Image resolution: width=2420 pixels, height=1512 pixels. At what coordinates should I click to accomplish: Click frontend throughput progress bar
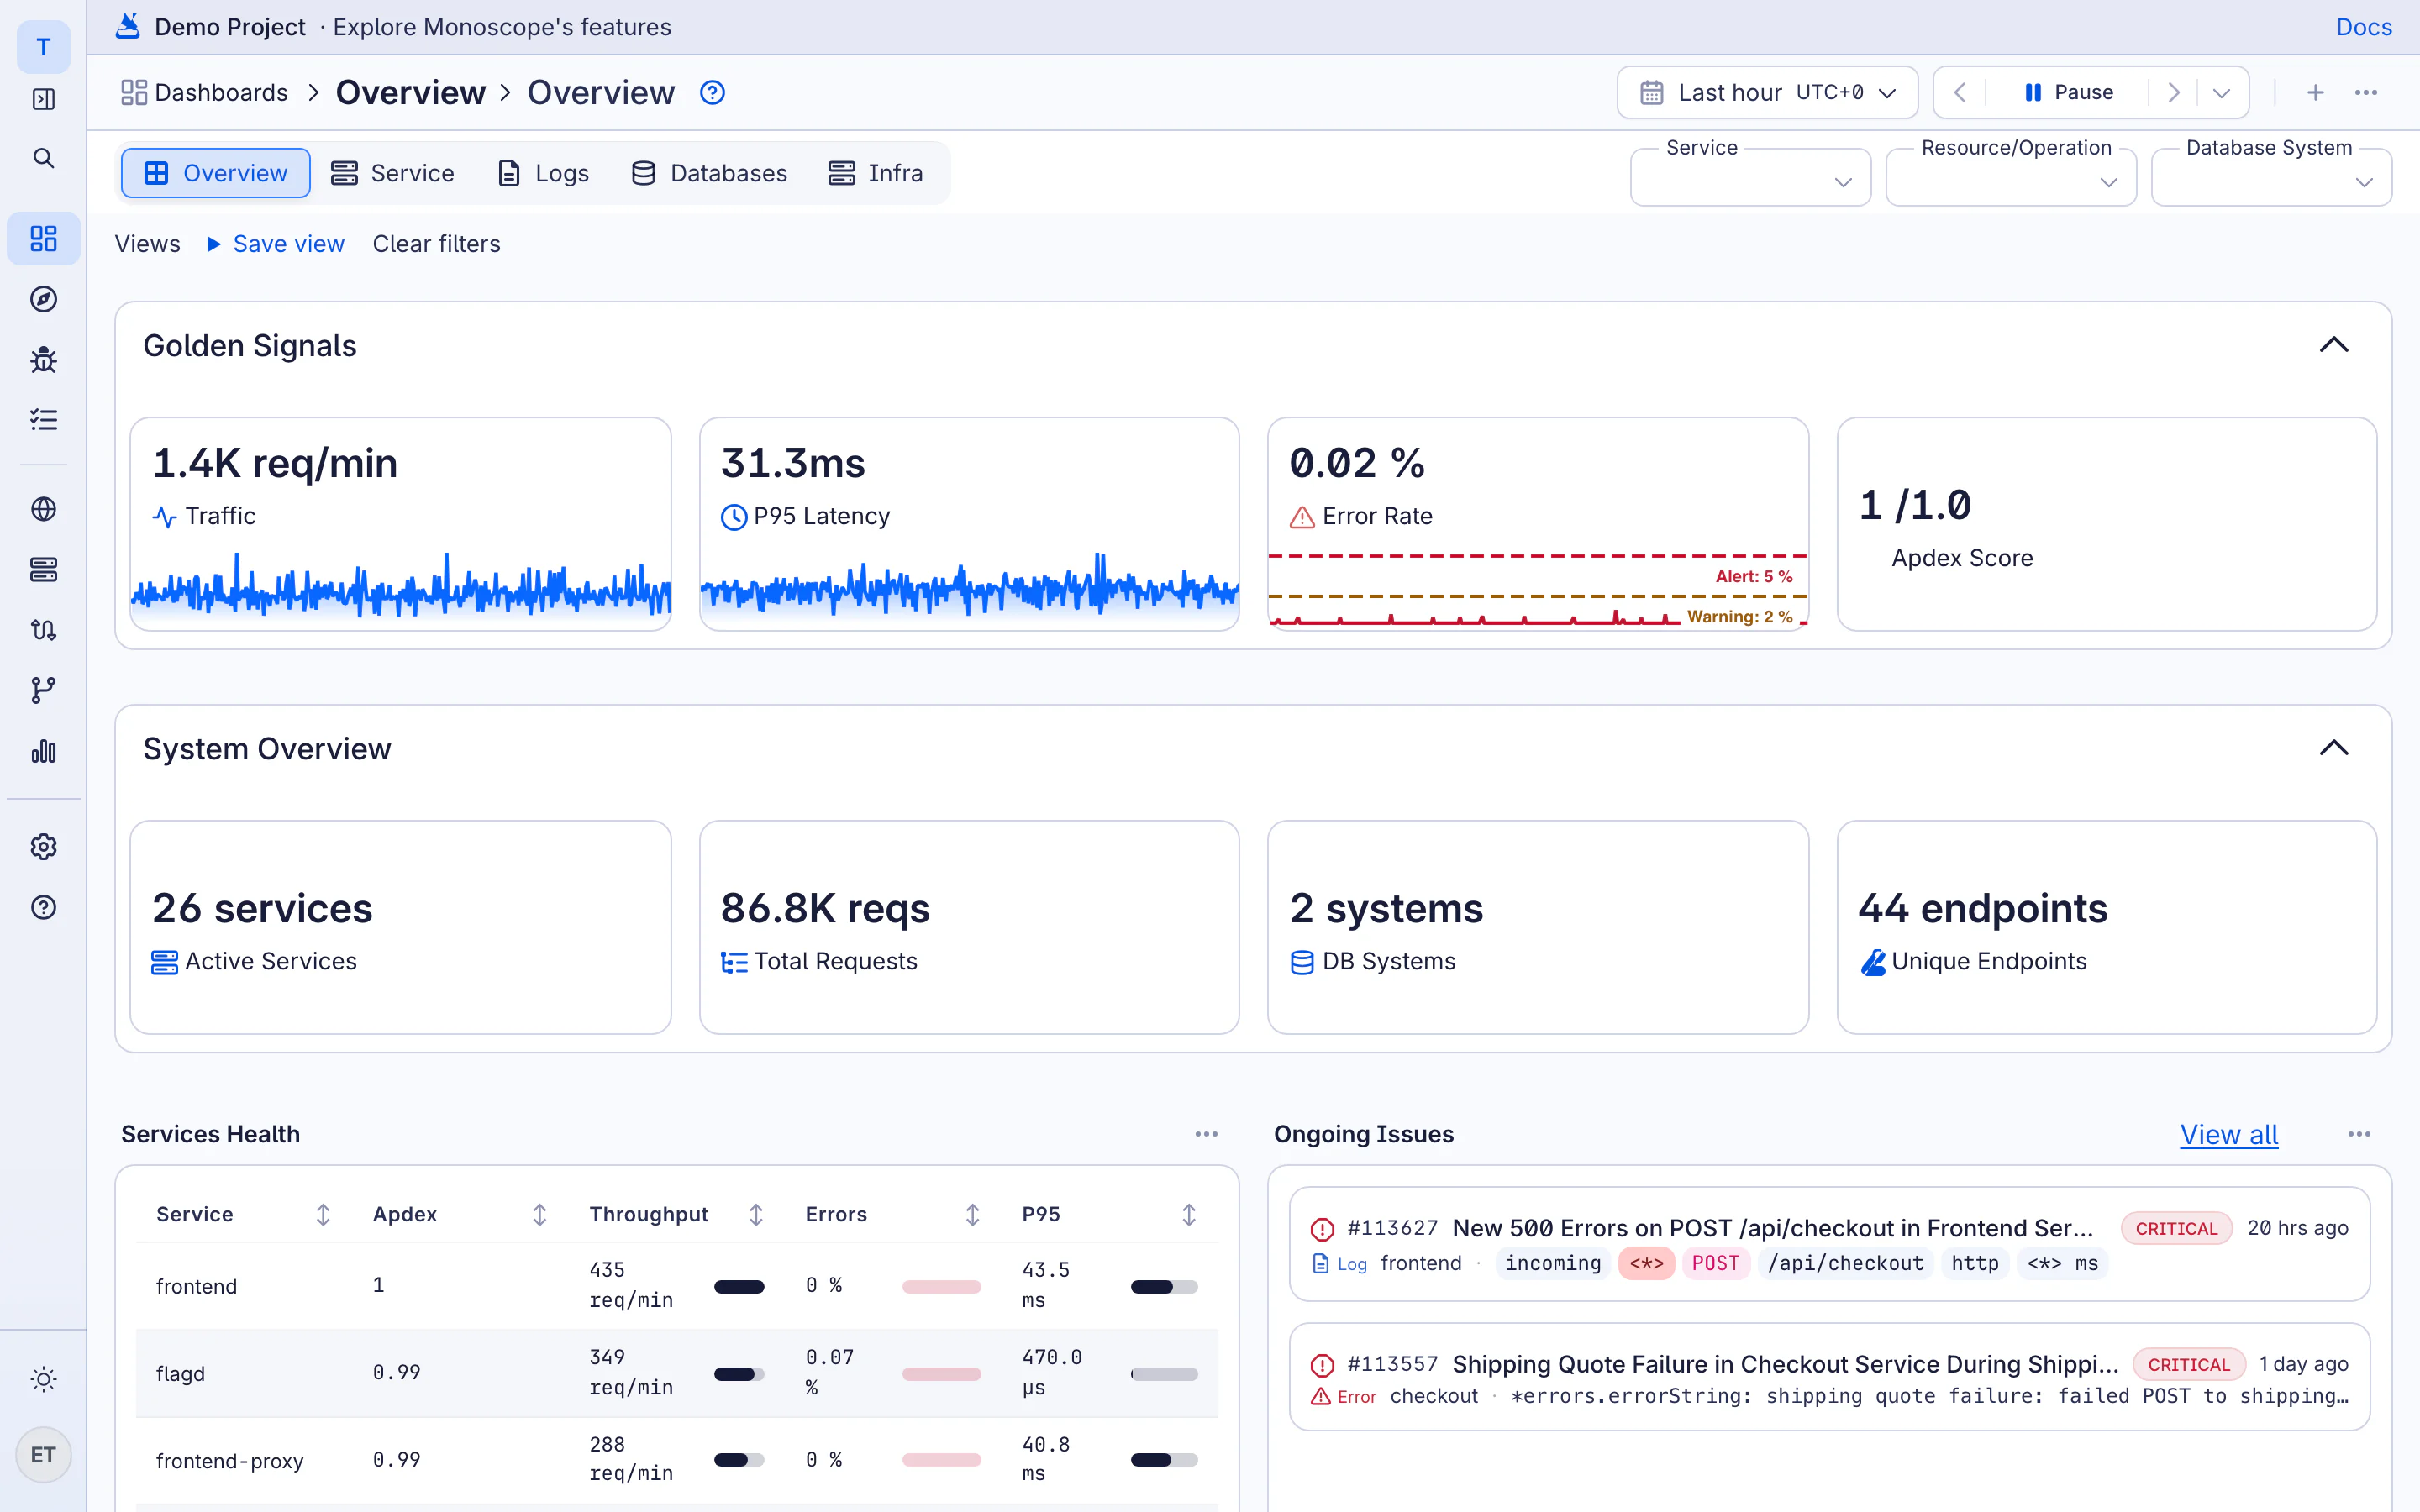pos(739,1287)
